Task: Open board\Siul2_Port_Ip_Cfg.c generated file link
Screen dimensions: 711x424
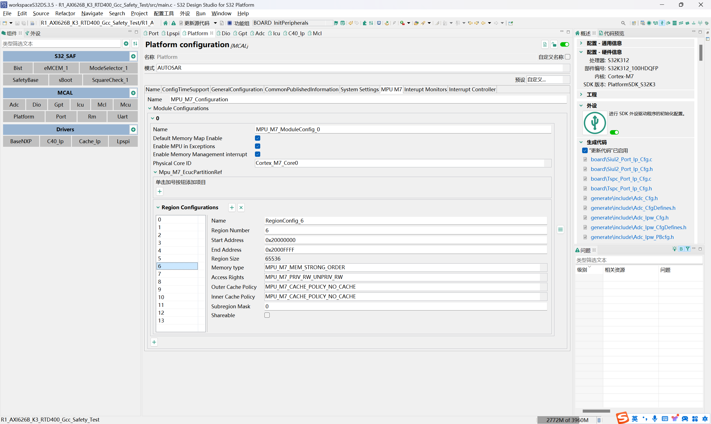Action: coord(621,160)
